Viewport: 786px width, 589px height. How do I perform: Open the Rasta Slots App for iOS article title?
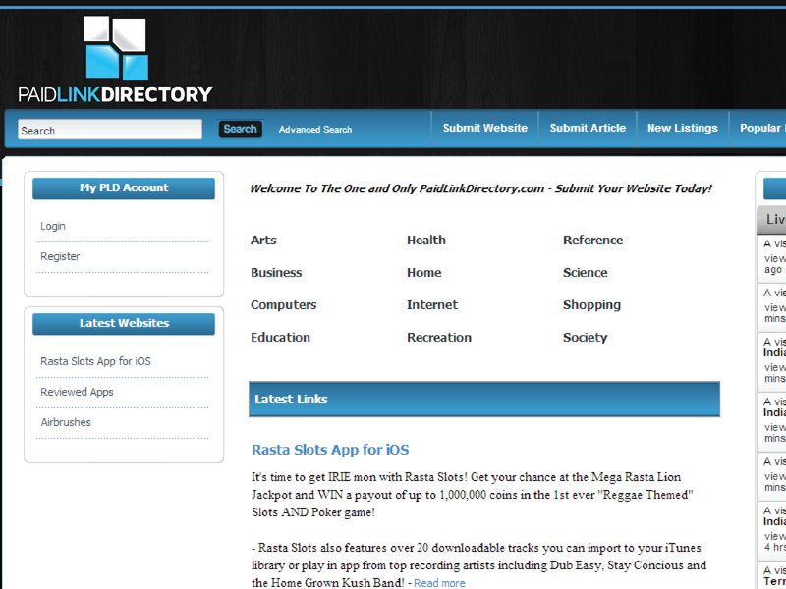(x=330, y=450)
